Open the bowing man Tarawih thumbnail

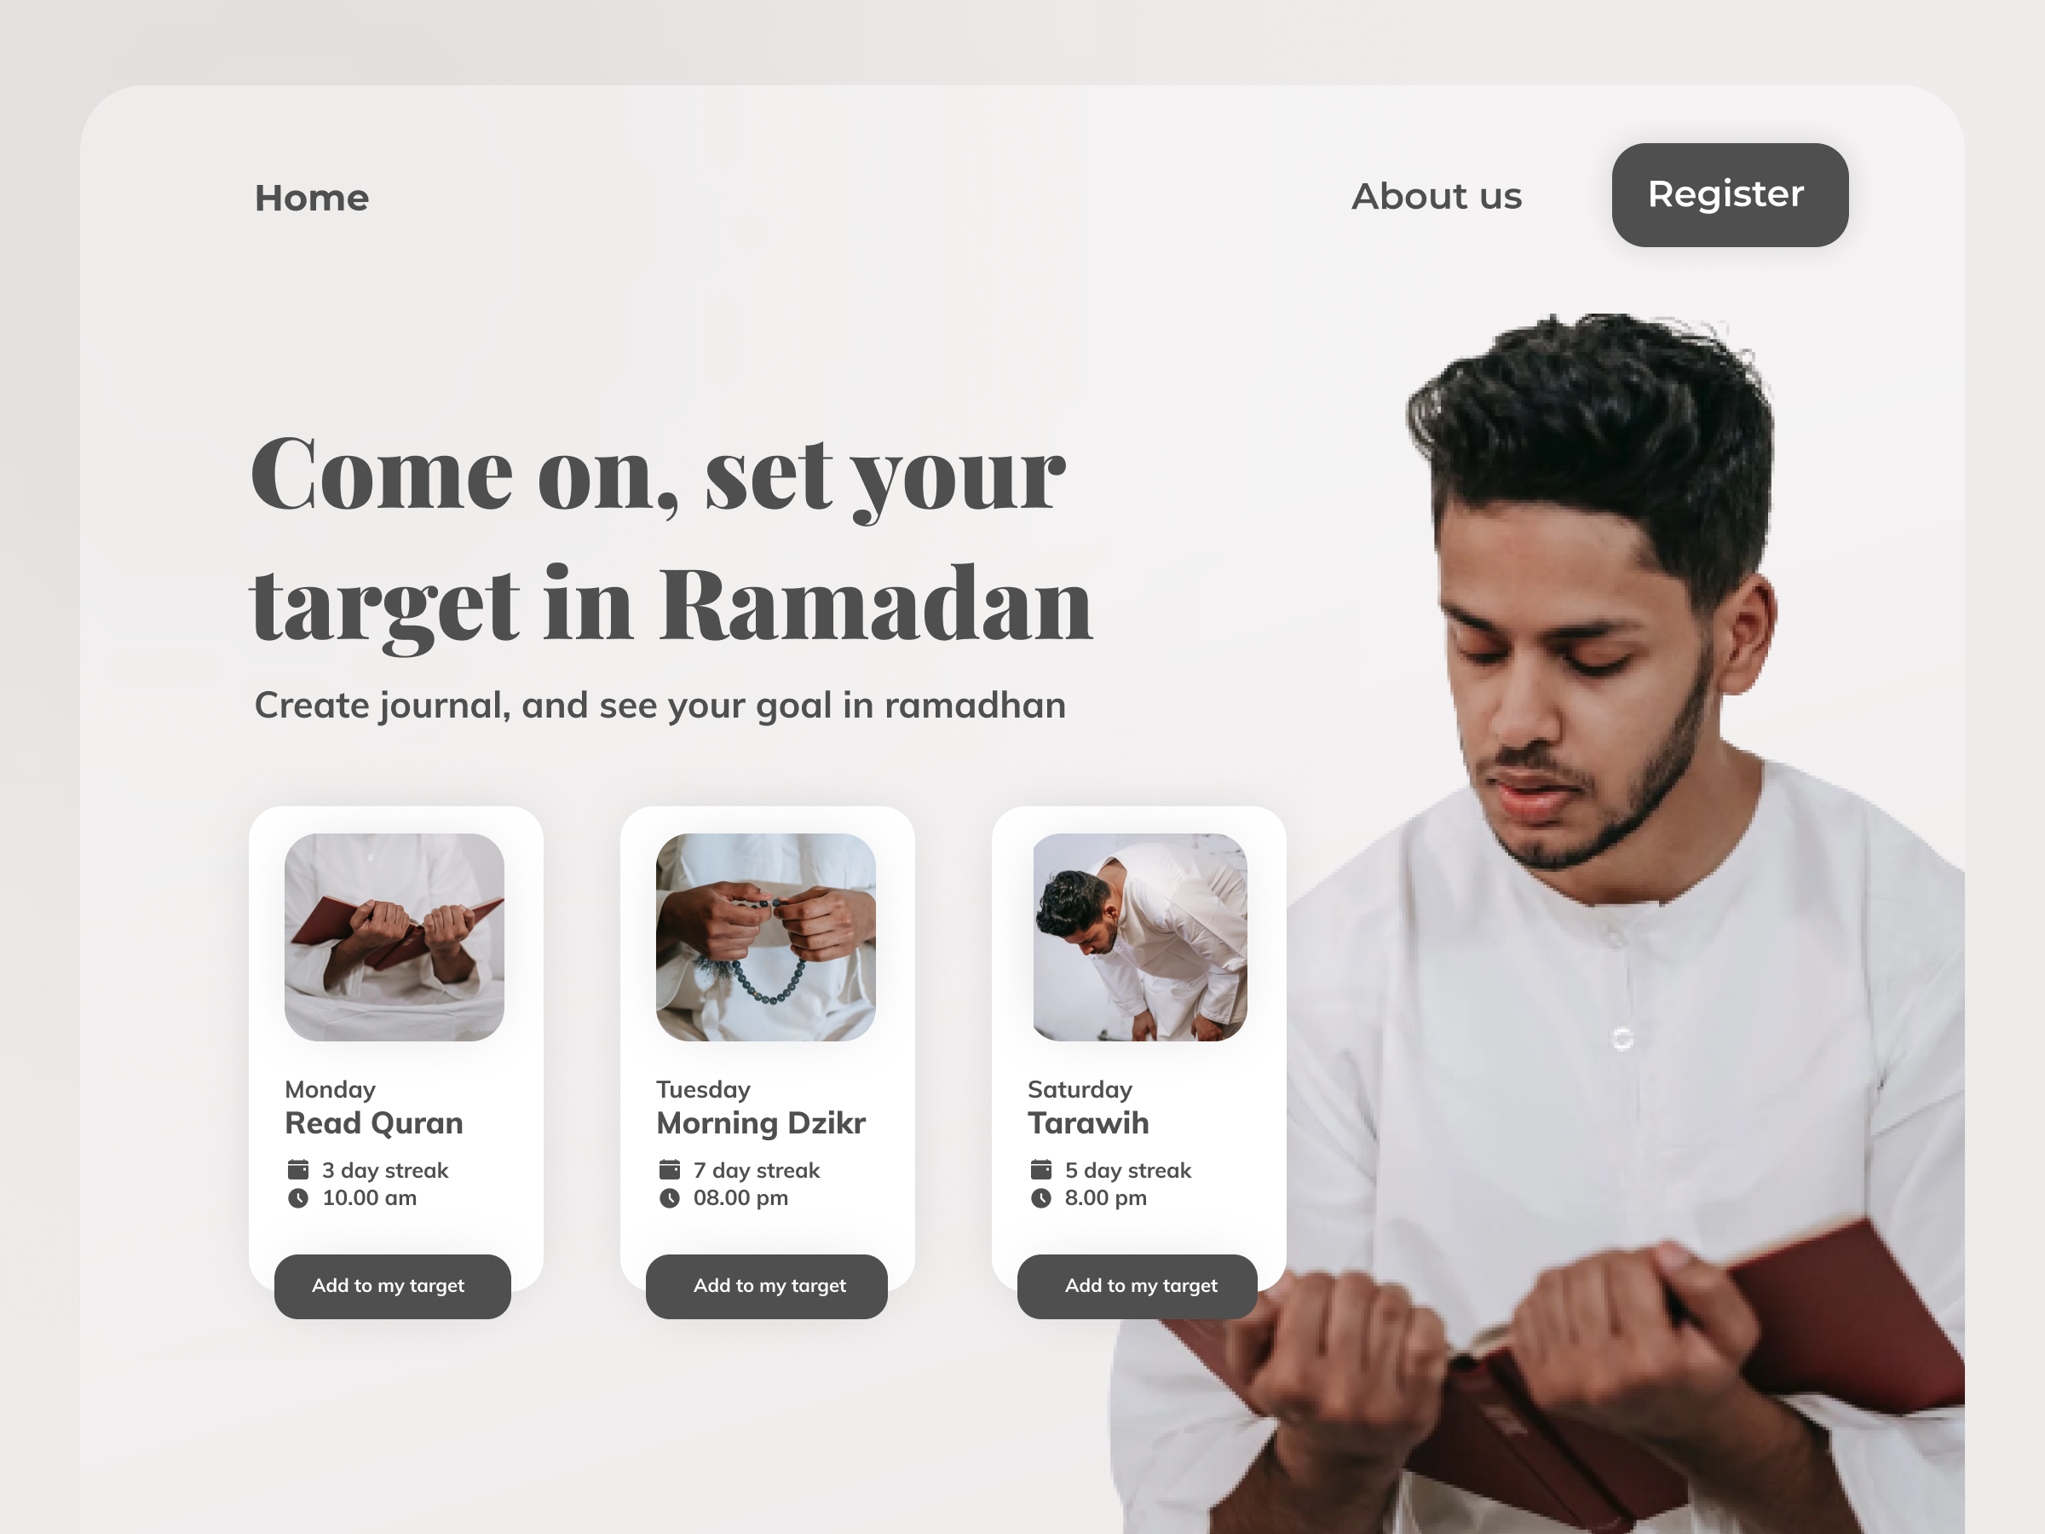(x=1140, y=937)
